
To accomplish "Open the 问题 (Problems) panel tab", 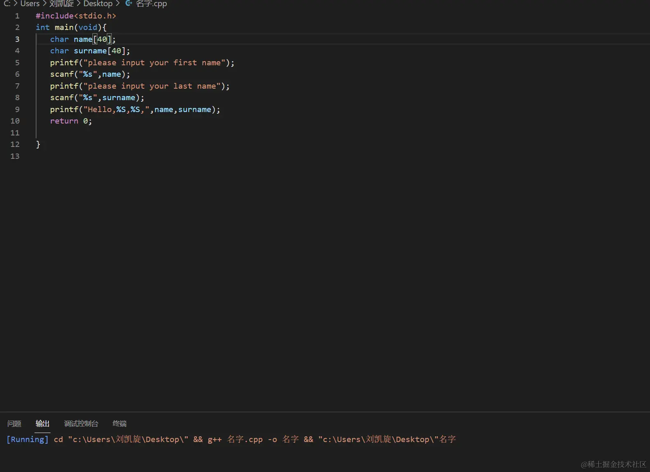I will 14,424.
